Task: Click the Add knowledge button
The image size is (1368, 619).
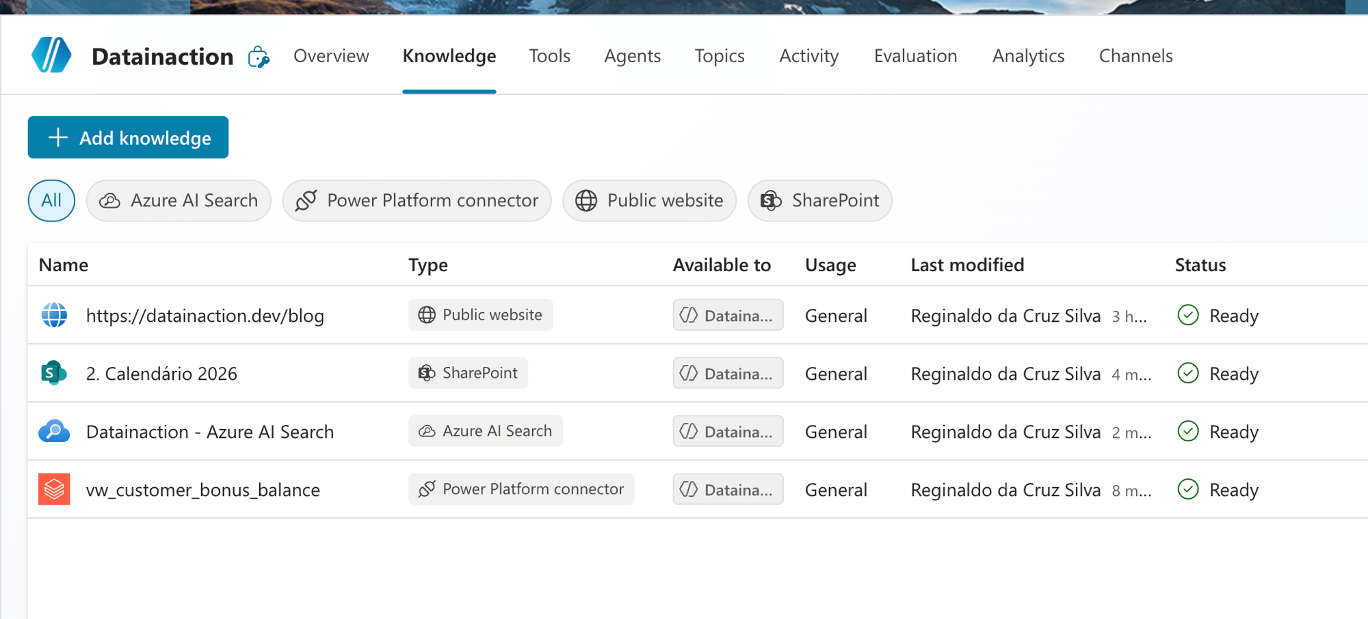Action: click(x=128, y=137)
